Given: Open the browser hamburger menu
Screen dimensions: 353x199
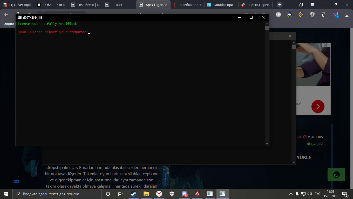Looking at the screenshot, I should tap(312, 5).
